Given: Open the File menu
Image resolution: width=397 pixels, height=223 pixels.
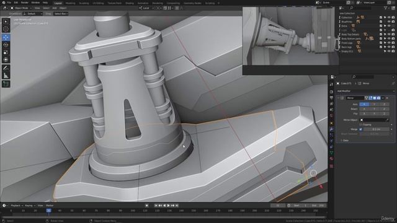Looking at the screenshot, I should pyautogui.click(x=9, y=2).
